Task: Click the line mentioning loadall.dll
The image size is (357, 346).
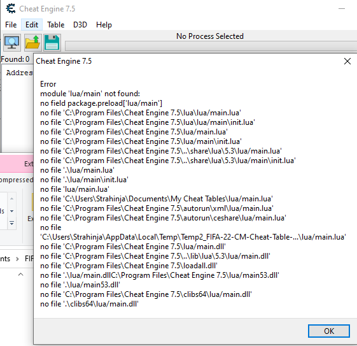Action: 129,266
